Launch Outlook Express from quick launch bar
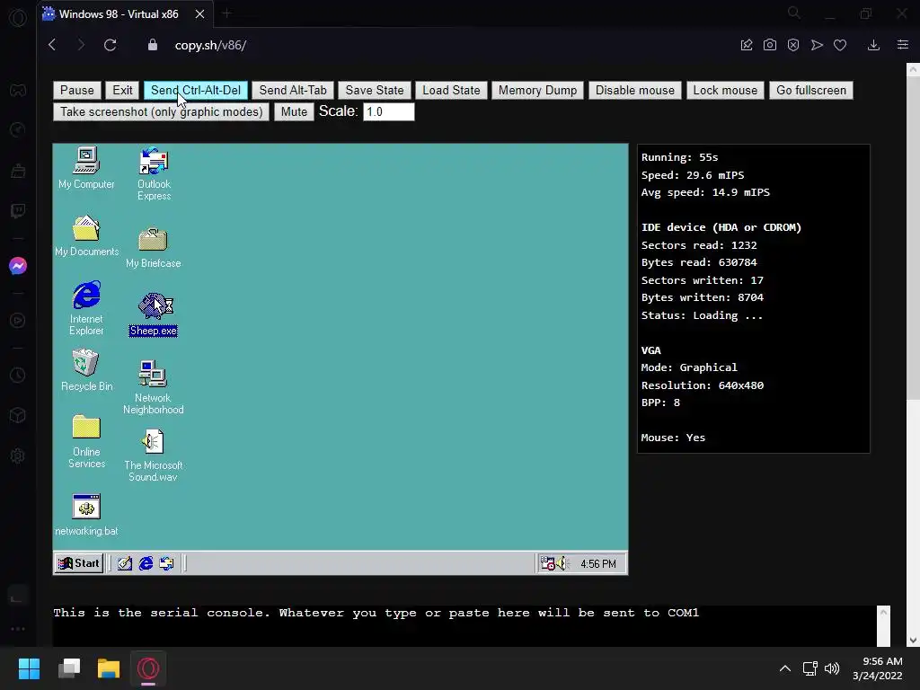 pyautogui.click(x=166, y=564)
